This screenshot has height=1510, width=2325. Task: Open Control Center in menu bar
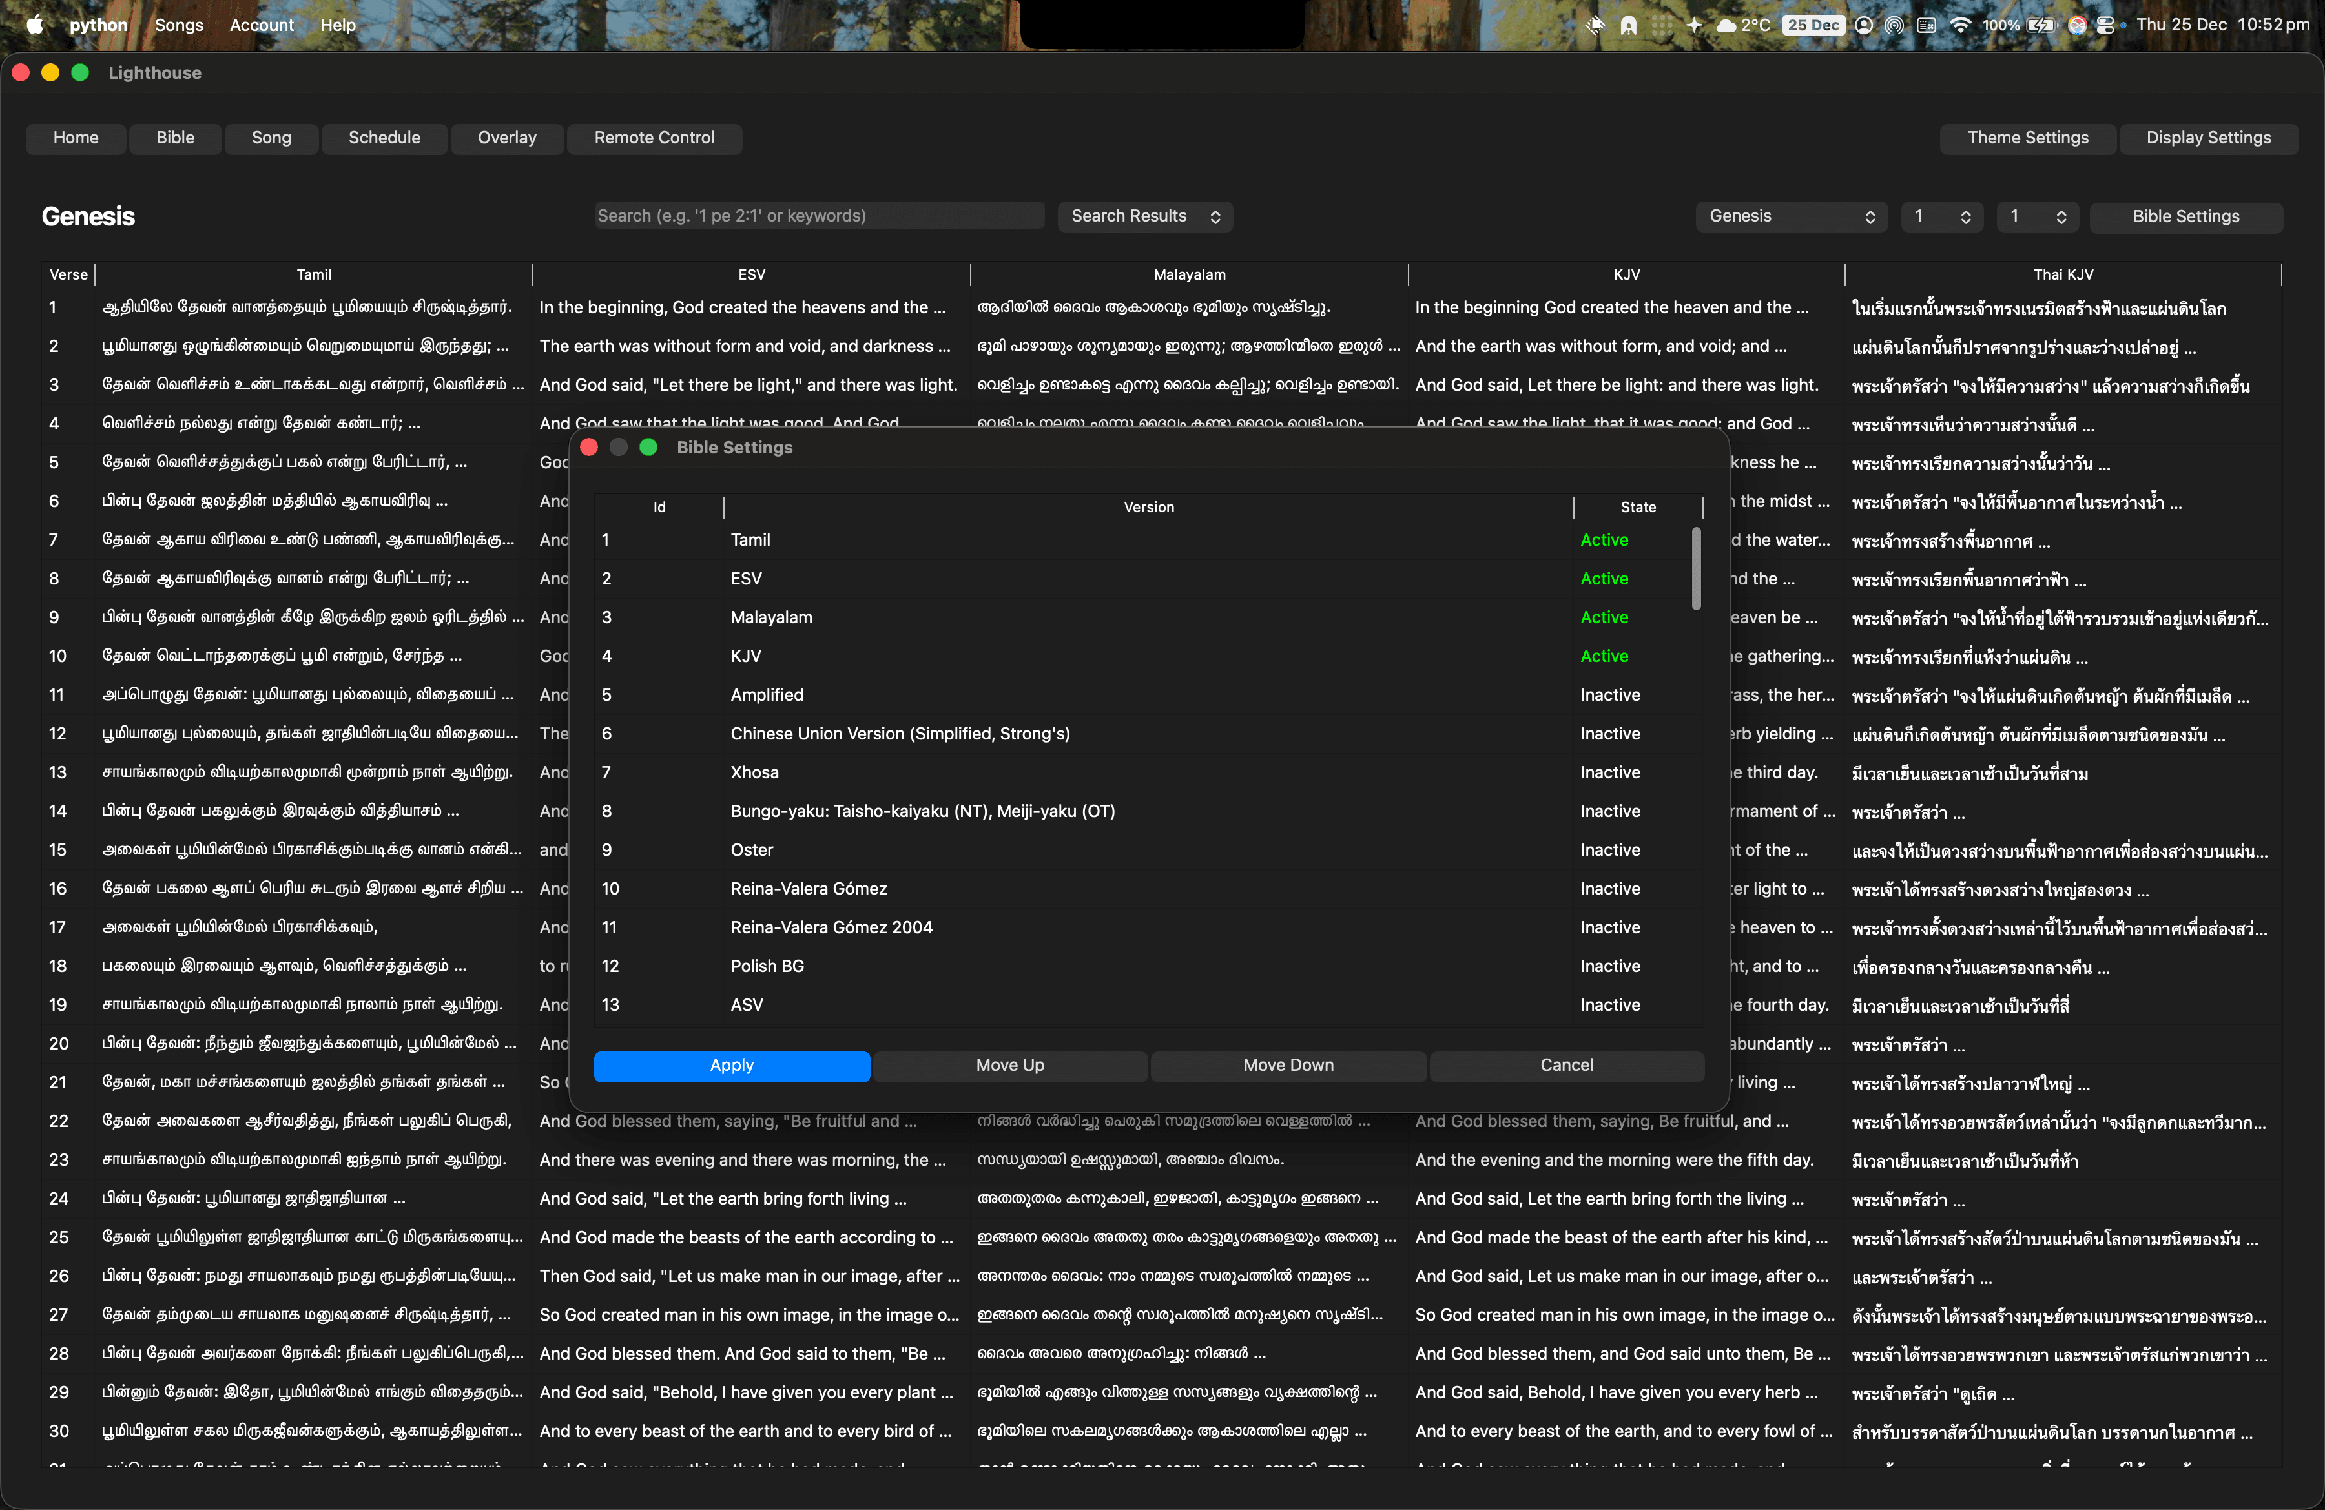(2105, 25)
